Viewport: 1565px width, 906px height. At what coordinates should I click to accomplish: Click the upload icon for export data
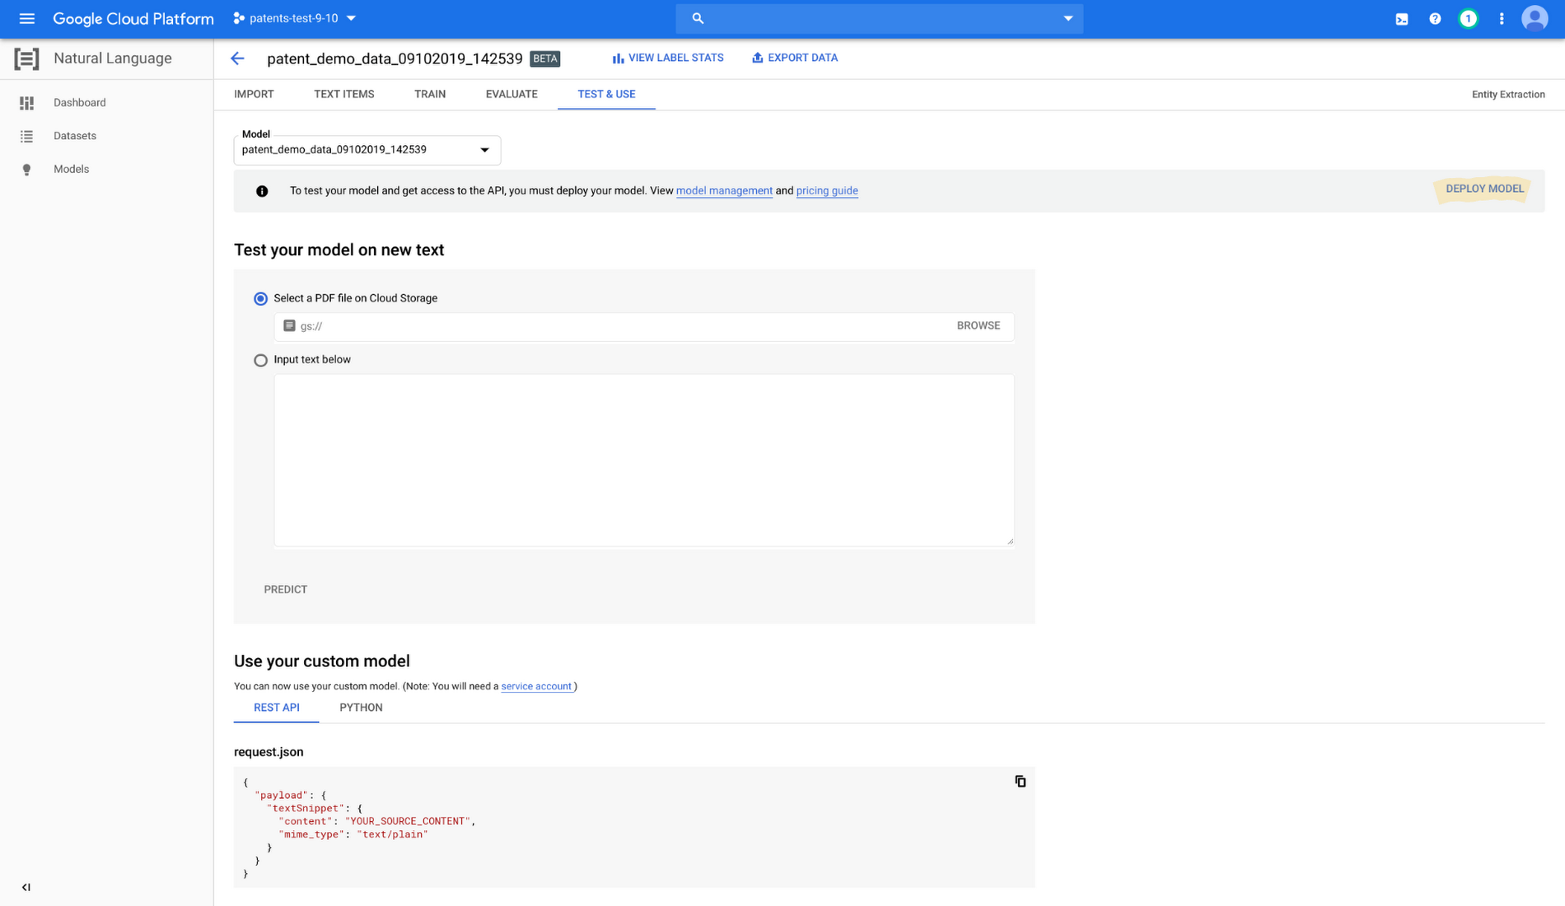757,58
